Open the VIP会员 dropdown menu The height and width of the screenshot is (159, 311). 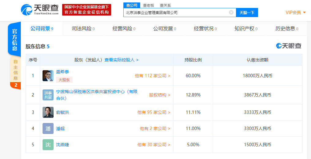point(295,13)
